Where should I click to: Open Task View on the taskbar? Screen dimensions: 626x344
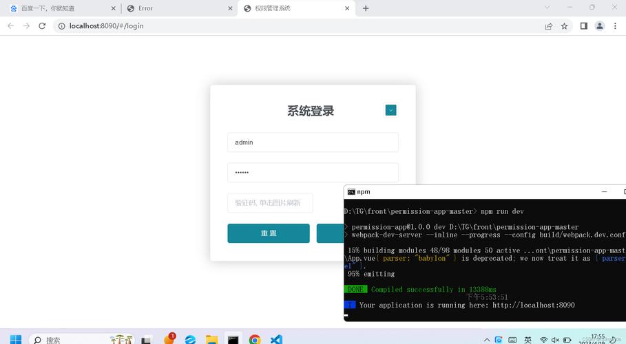[x=147, y=340]
